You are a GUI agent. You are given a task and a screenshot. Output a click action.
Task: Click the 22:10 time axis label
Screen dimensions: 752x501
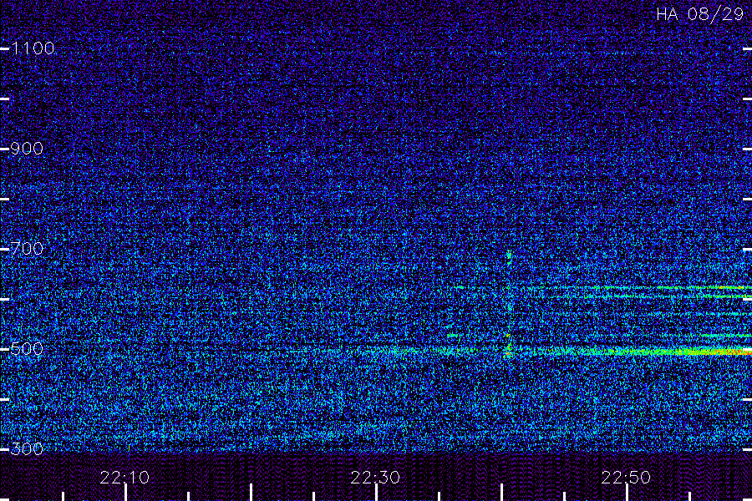124,478
